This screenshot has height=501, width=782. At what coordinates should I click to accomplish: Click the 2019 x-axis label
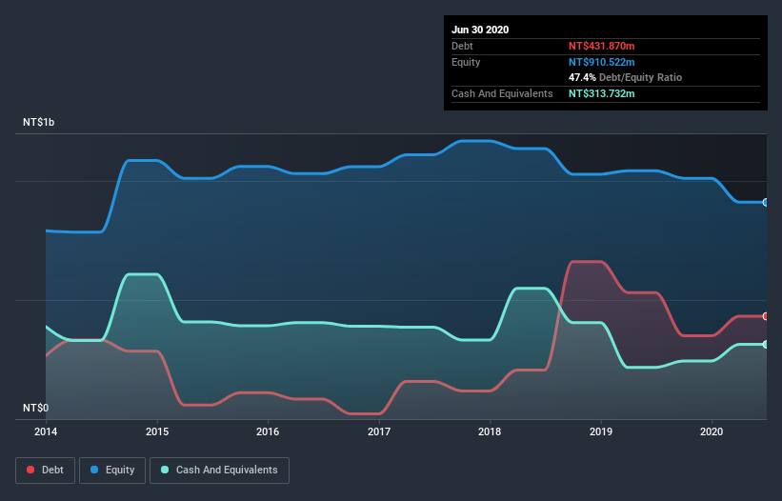click(x=601, y=431)
